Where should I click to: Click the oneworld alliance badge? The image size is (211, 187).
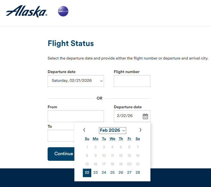pos(63,12)
